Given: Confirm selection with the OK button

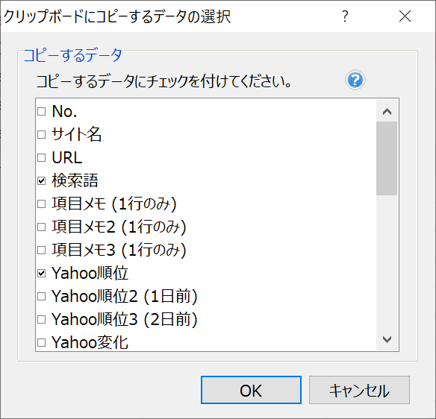Looking at the screenshot, I should (x=251, y=390).
